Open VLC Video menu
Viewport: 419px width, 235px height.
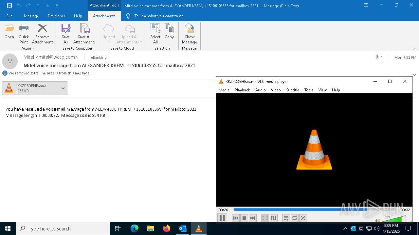[276, 90]
